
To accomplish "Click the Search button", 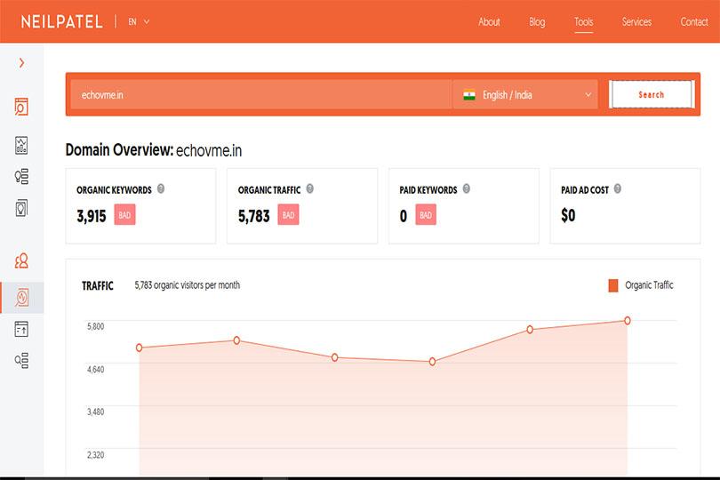I will pyautogui.click(x=652, y=94).
